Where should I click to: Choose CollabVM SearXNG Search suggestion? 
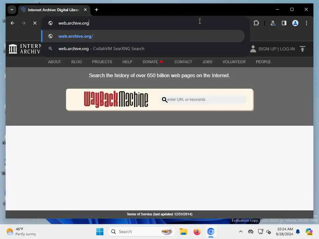pyautogui.click(x=143, y=49)
